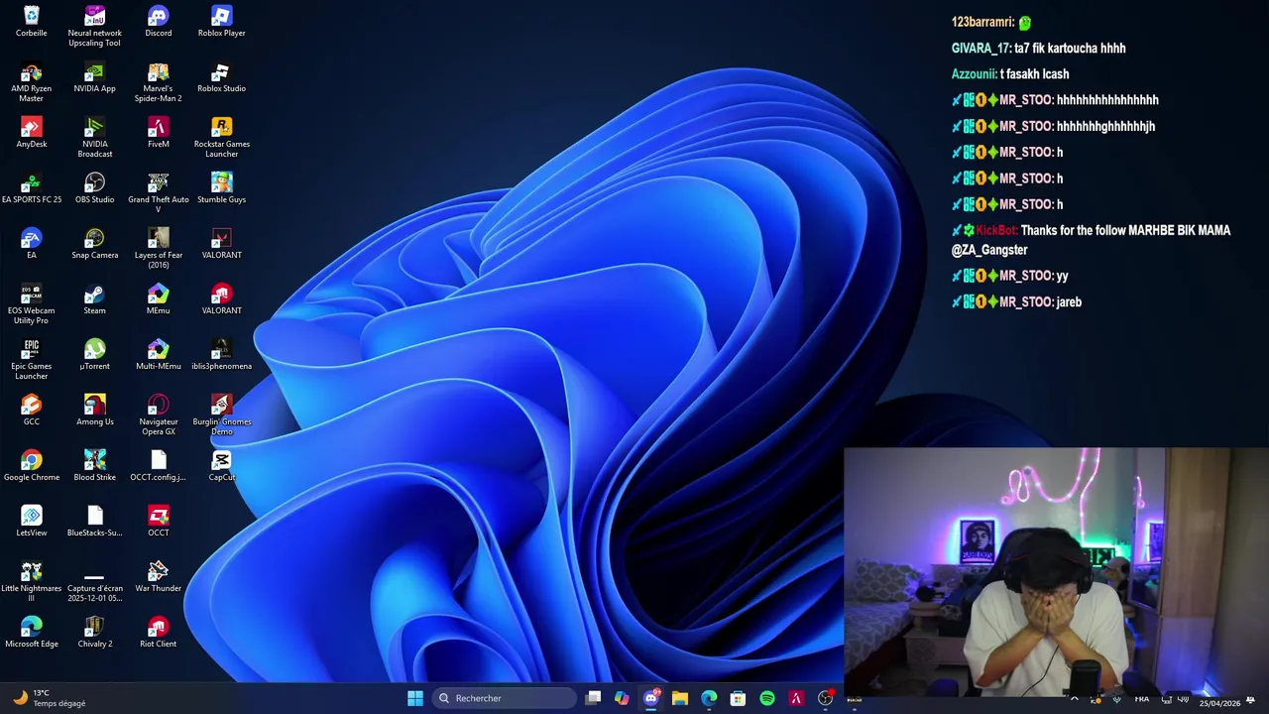Open the Riot Client desktop icon
The width and height of the screenshot is (1269, 714).
159,633
